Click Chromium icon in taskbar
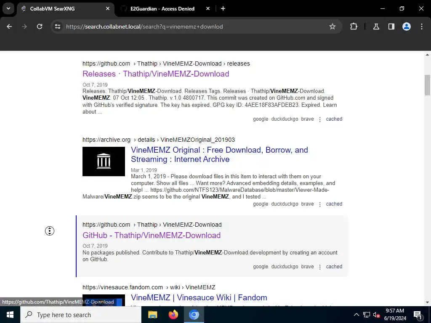Image resolution: width=431 pixels, height=323 pixels. click(194, 315)
